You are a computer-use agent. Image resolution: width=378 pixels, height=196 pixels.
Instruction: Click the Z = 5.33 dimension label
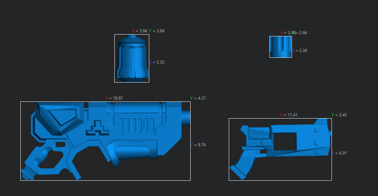click(x=157, y=62)
